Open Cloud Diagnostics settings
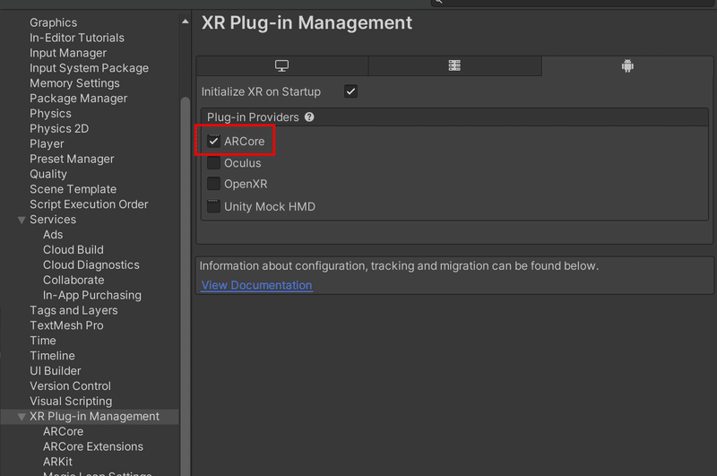The width and height of the screenshot is (717, 476). tap(91, 264)
